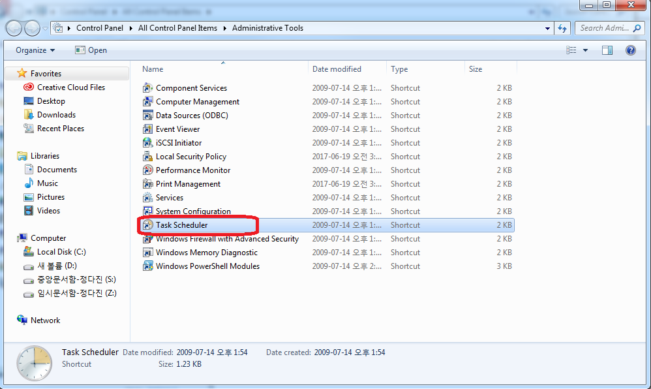The height and width of the screenshot is (389, 651).
Task: Toggle the preview pane button
Action: pos(607,50)
